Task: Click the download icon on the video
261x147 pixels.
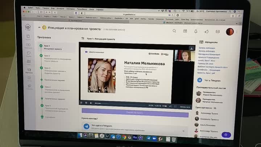Action: tap(191, 48)
